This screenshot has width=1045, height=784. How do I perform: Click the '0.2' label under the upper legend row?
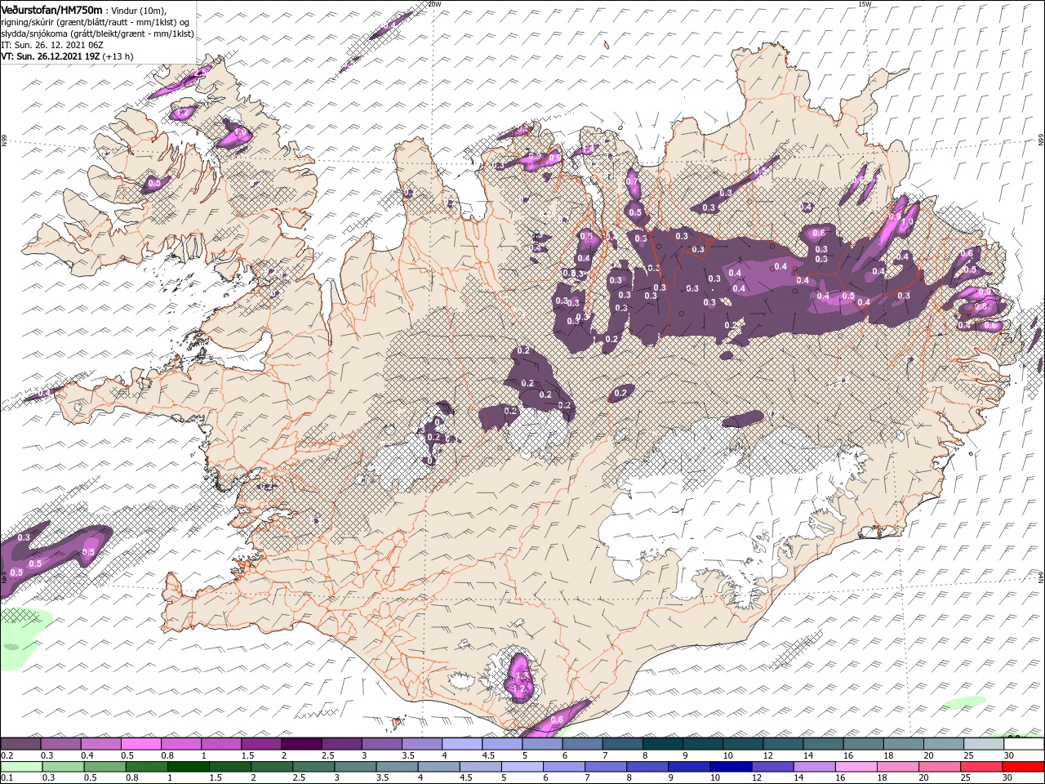[x=6, y=755]
